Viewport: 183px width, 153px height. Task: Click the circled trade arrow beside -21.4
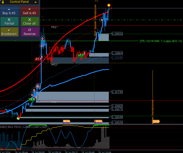point(42,57)
